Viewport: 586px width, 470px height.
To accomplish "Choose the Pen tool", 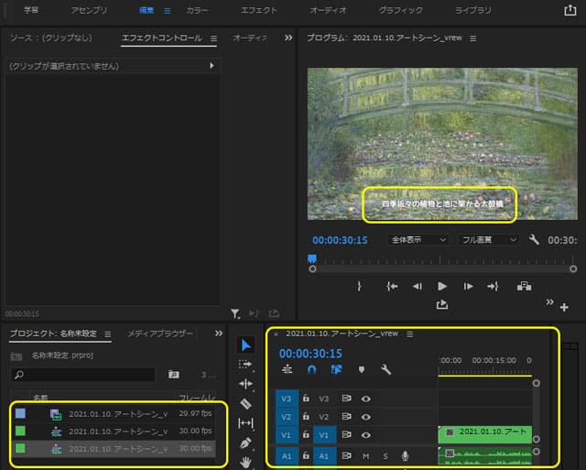I will click(x=245, y=443).
